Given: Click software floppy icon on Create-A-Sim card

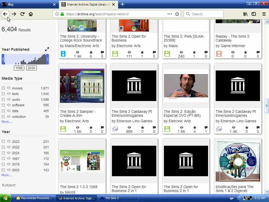Looking at the screenshot, I should [x=63, y=129].
